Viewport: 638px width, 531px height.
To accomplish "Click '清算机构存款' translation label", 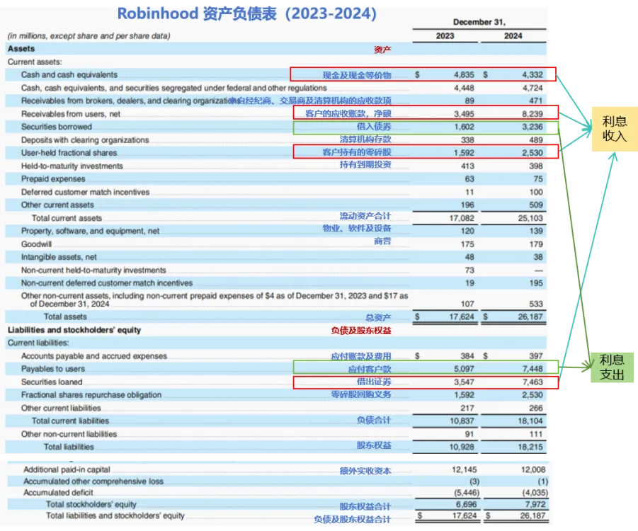I will [365, 139].
